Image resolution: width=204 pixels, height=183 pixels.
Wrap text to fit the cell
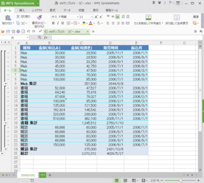[176, 23]
